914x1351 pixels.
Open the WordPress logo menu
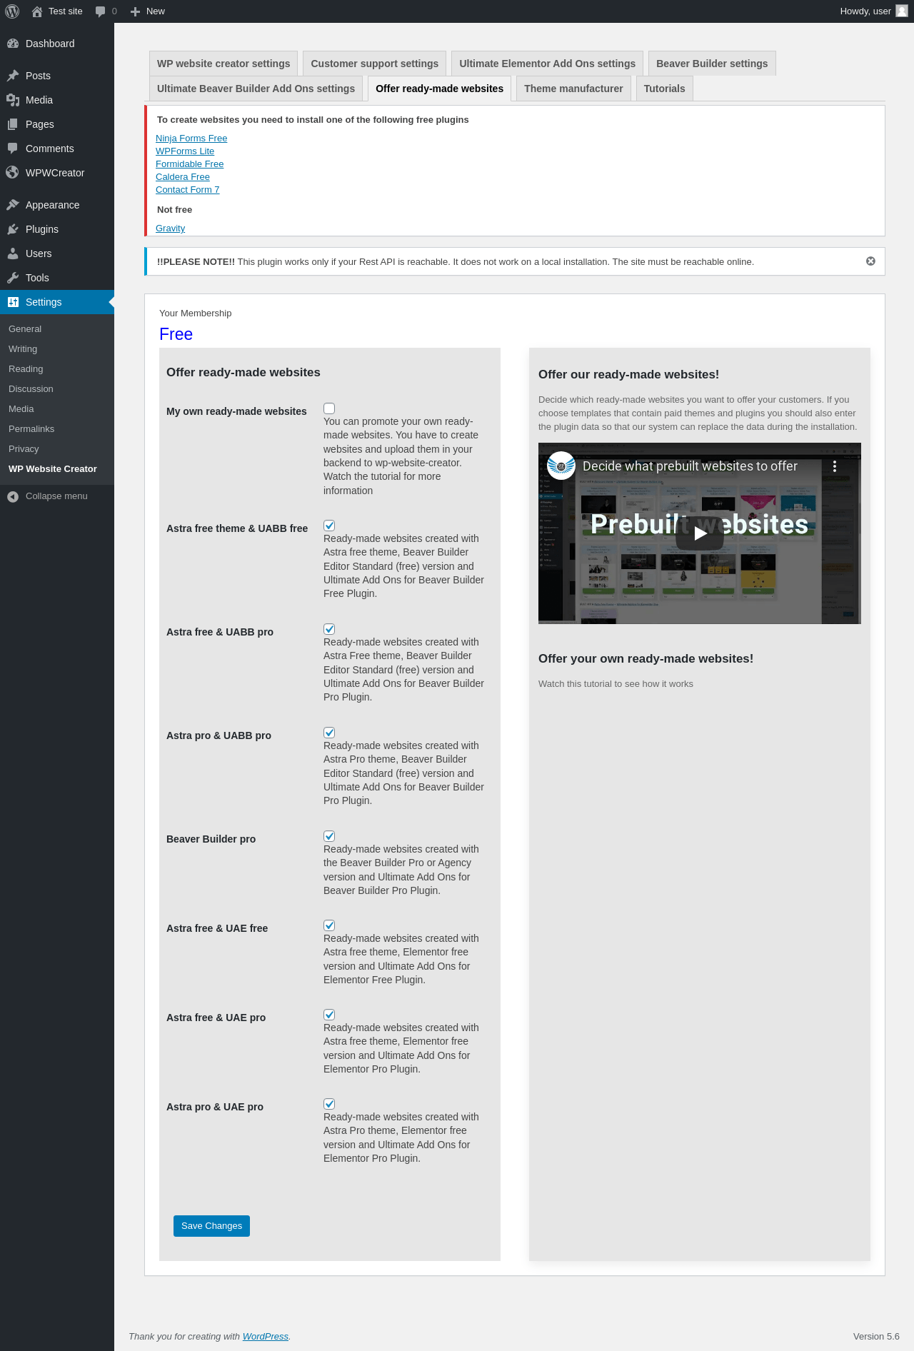coord(12,11)
